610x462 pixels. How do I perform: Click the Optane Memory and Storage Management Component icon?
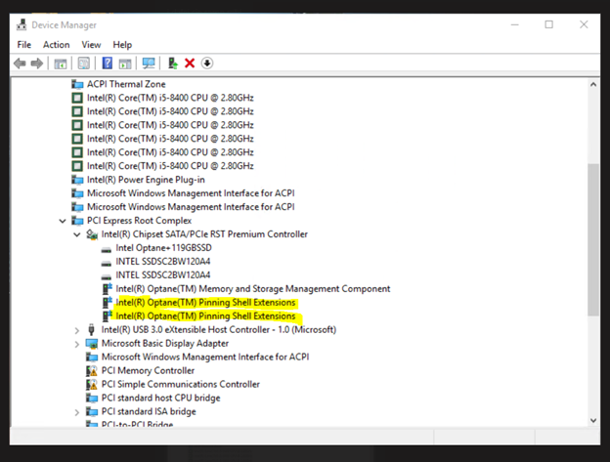click(107, 289)
